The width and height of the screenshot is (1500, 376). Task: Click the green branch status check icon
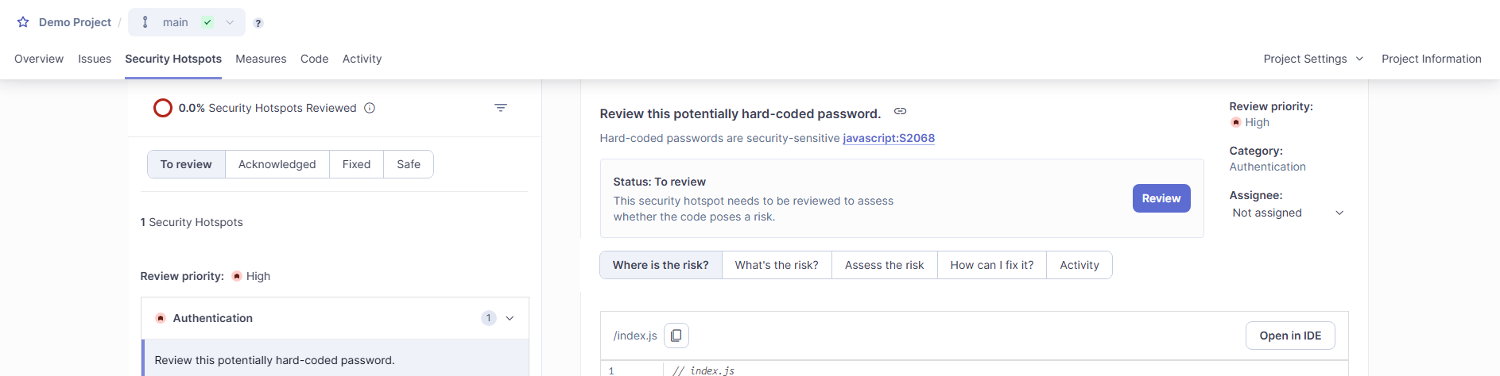pos(207,22)
